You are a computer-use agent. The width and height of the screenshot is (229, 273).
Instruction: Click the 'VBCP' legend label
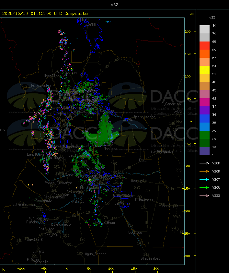coord(216,163)
